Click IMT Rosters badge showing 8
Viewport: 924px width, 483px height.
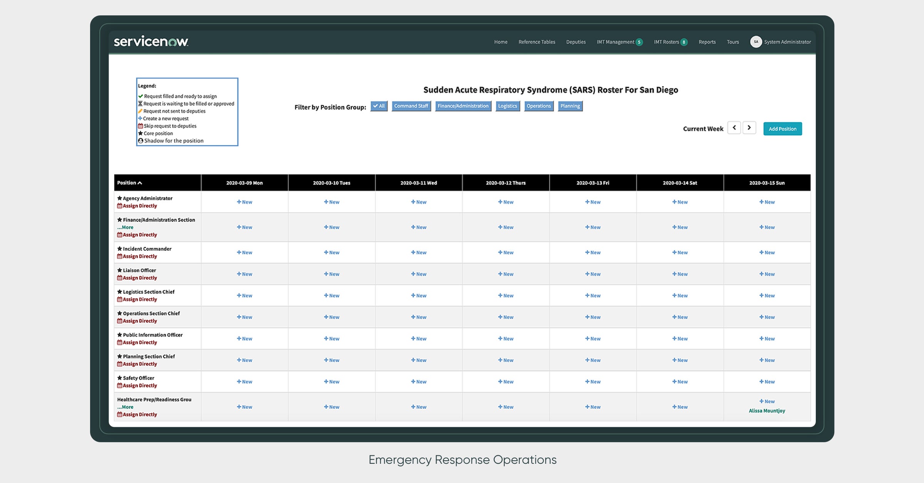[x=684, y=42]
